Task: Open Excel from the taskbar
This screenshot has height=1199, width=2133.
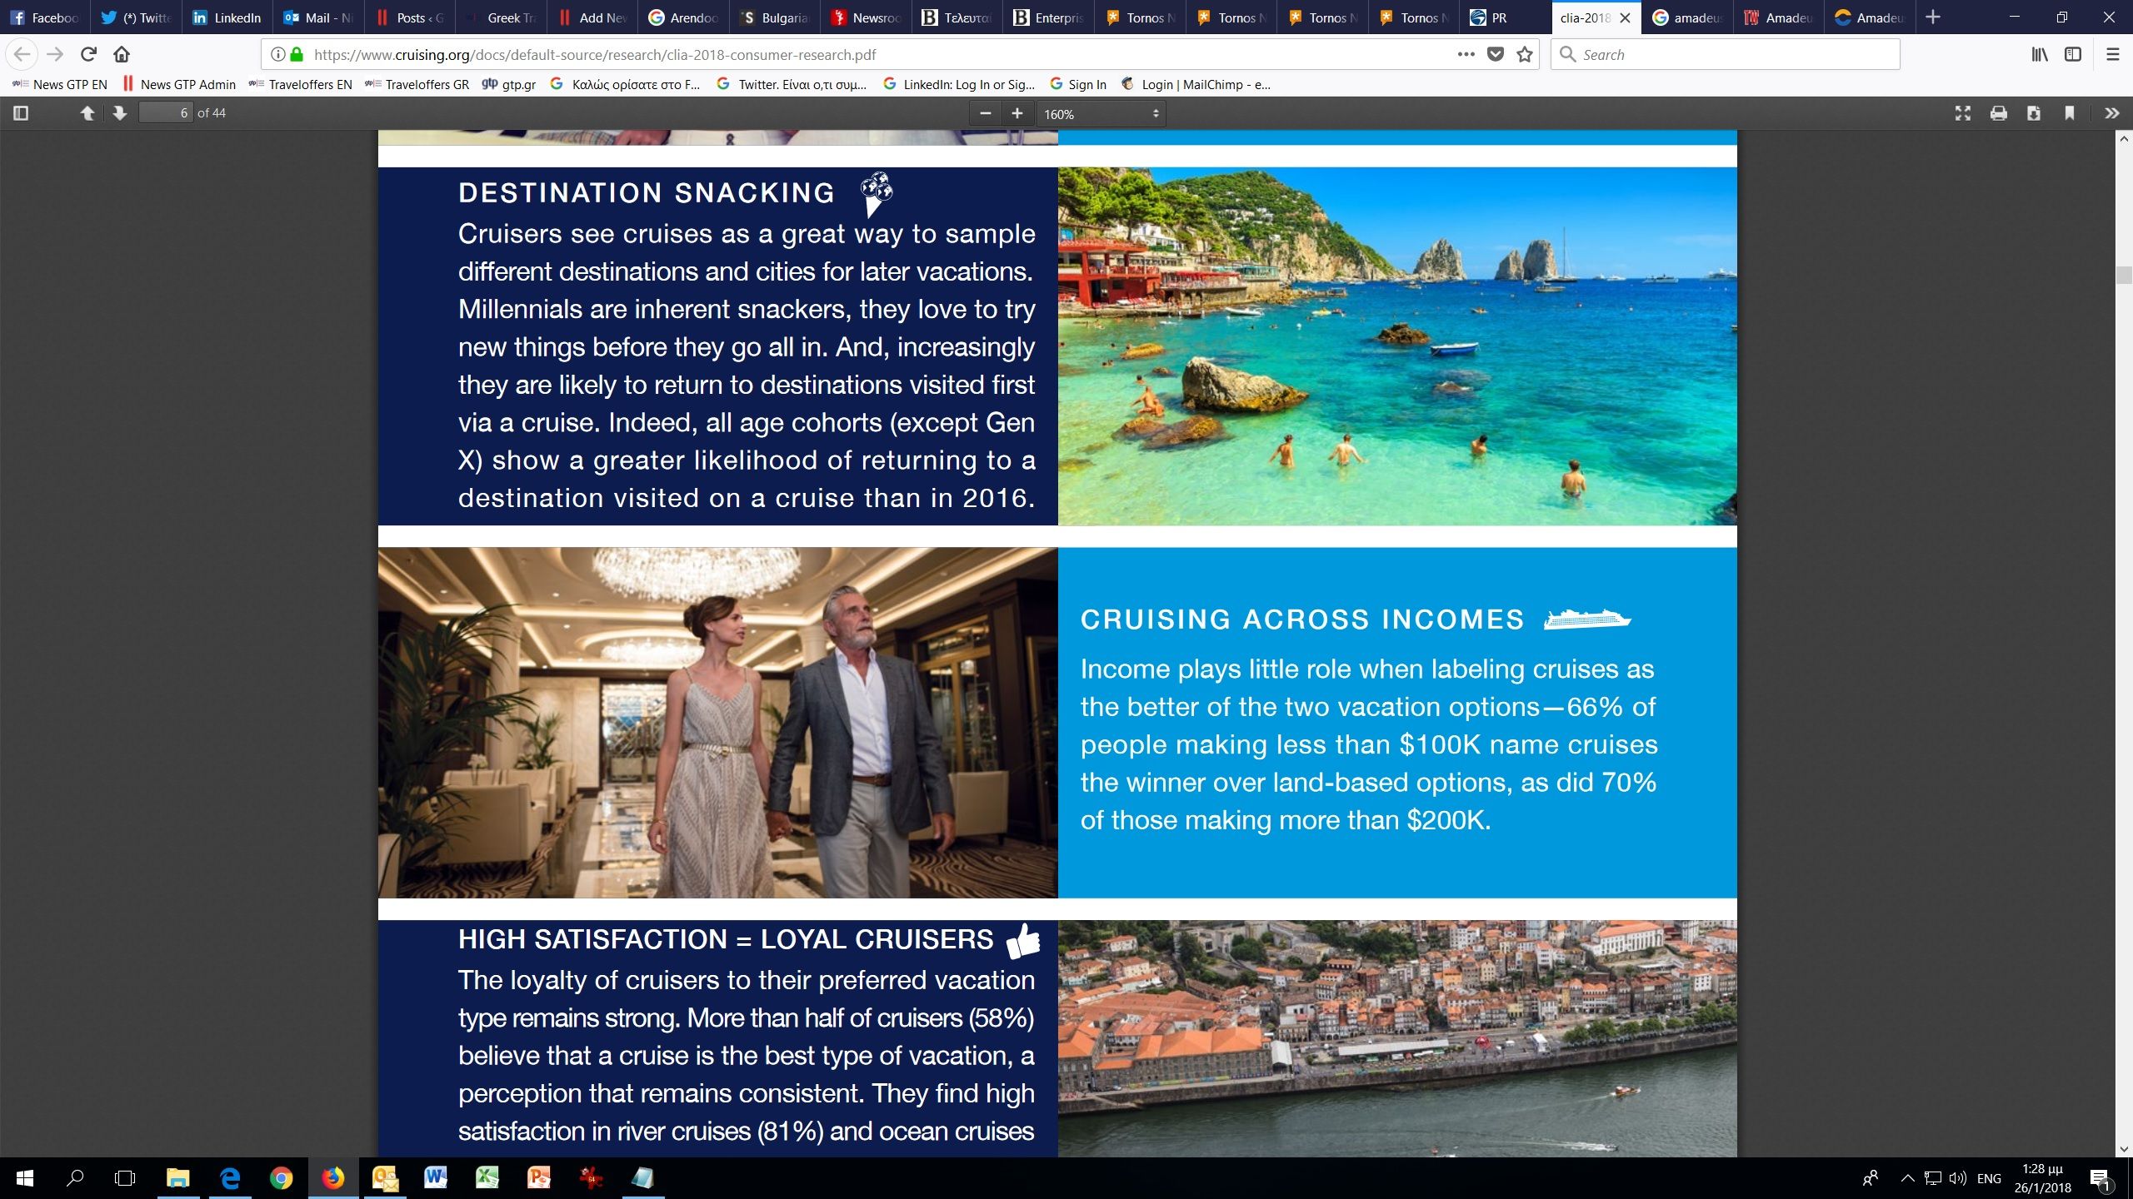Action: 487,1178
